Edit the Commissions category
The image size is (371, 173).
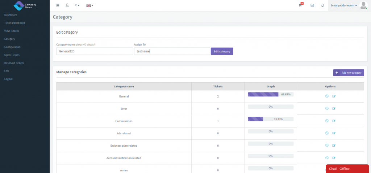tap(334, 121)
